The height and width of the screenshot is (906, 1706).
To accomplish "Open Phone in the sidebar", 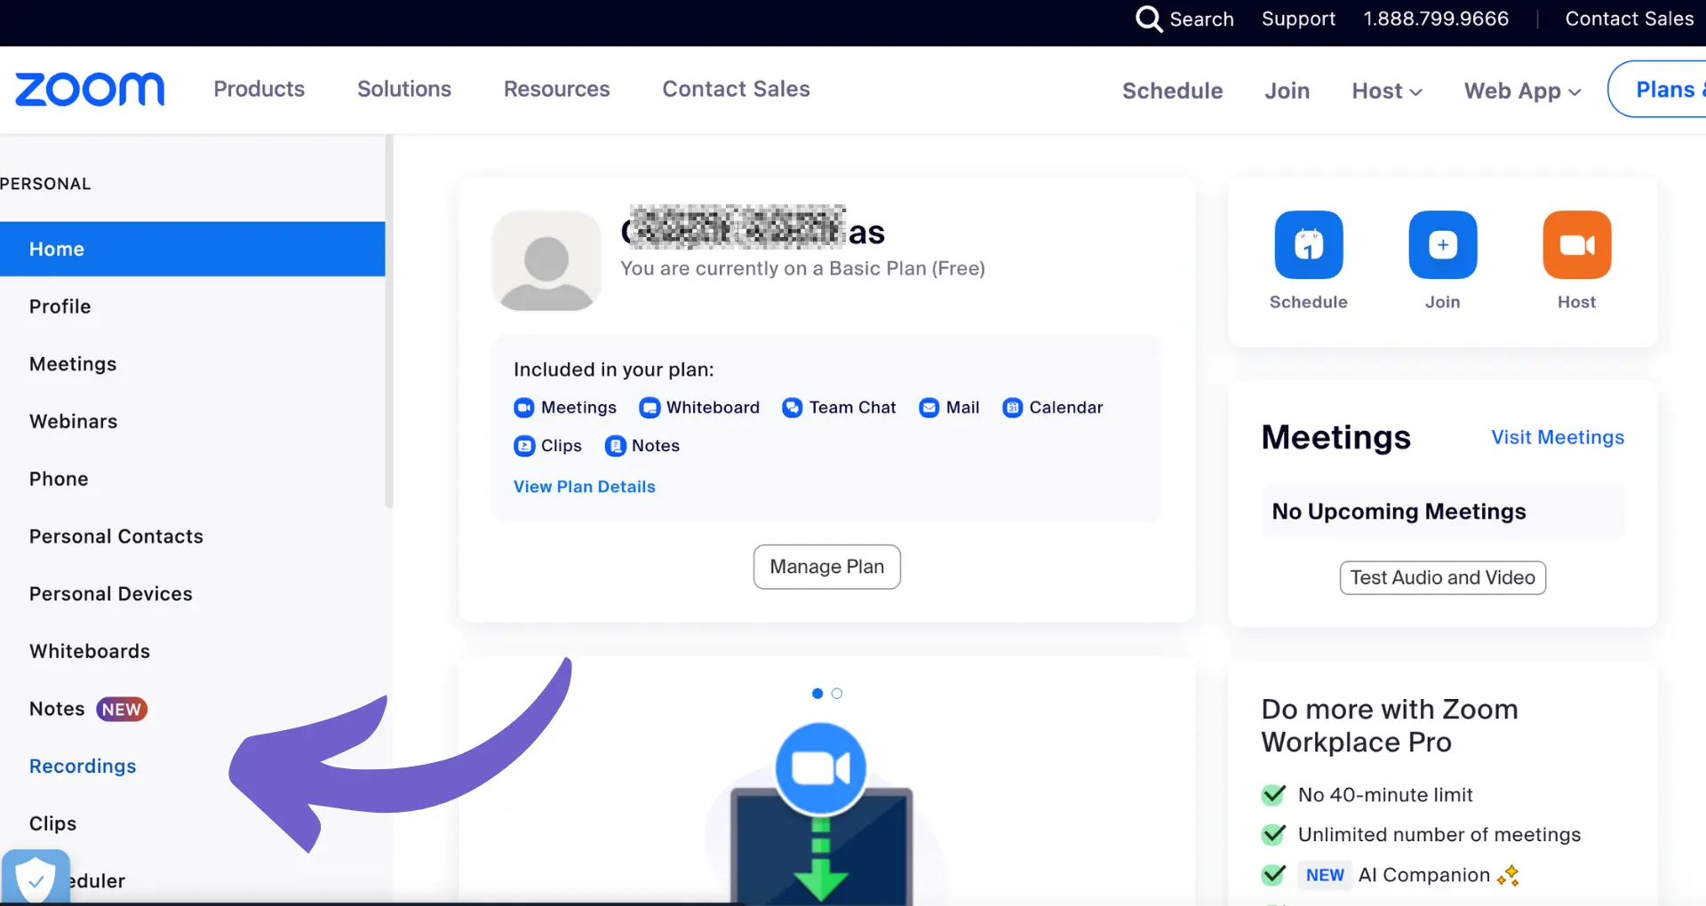I will (x=59, y=479).
